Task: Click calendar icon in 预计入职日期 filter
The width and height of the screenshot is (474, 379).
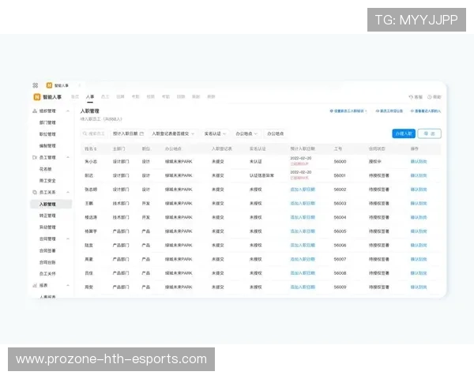Action: coord(141,133)
